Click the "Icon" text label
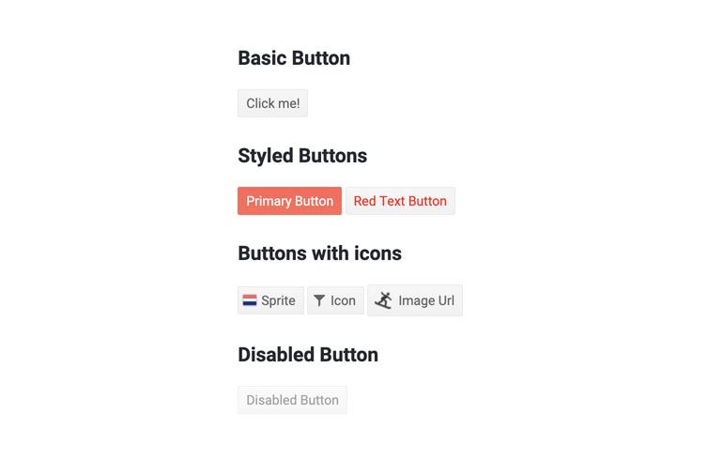This screenshot has height=460, width=723. [343, 300]
